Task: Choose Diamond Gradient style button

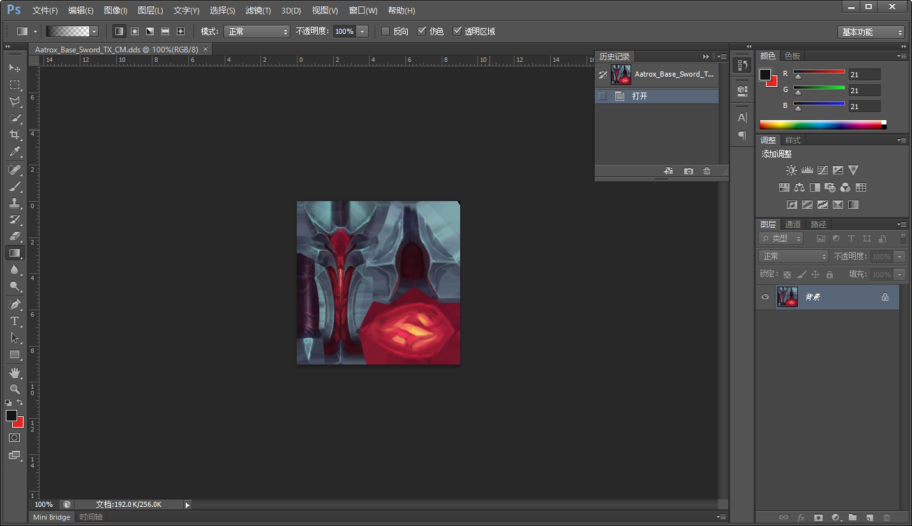Action: pos(181,31)
